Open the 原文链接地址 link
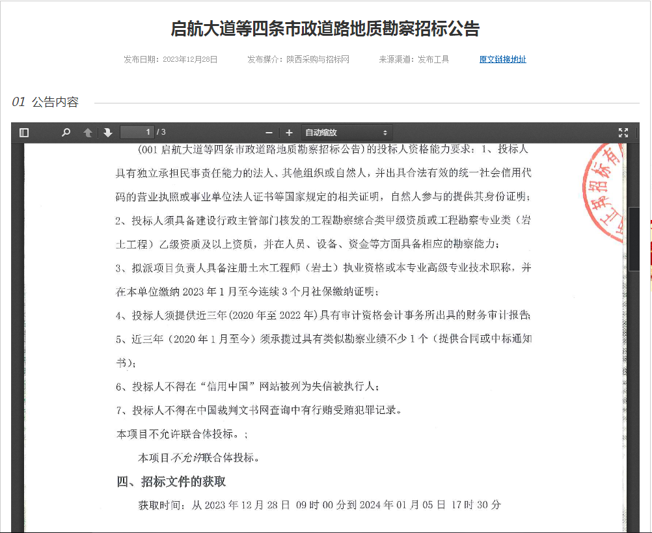The width and height of the screenshot is (652, 533). (x=503, y=59)
